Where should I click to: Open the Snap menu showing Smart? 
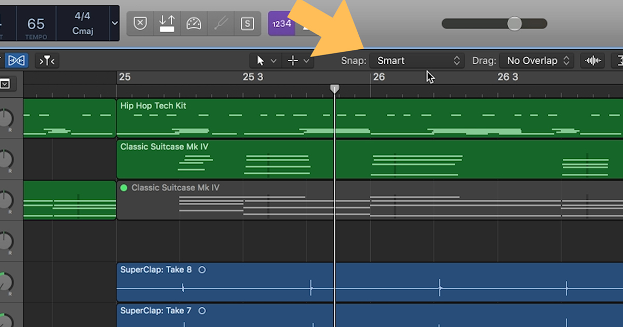(417, 60)
